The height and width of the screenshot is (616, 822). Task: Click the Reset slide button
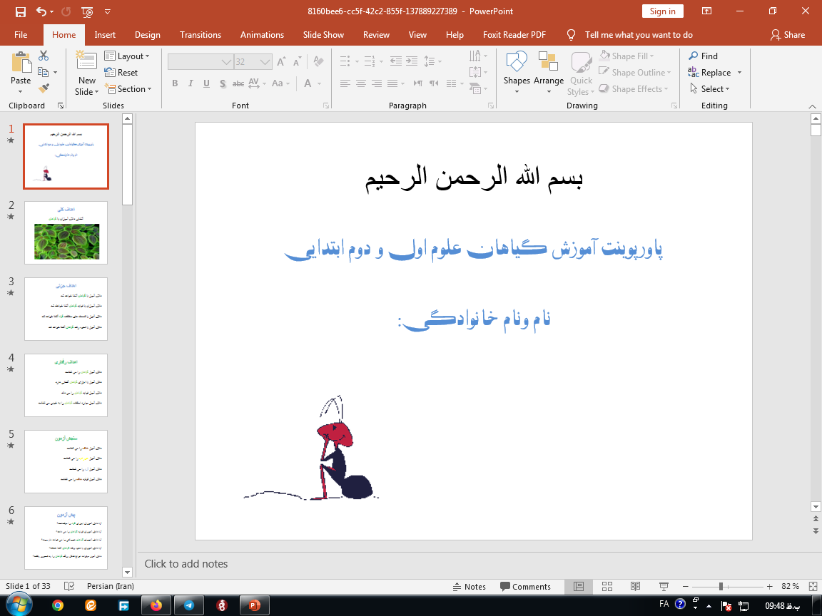[x=121, y=73]
